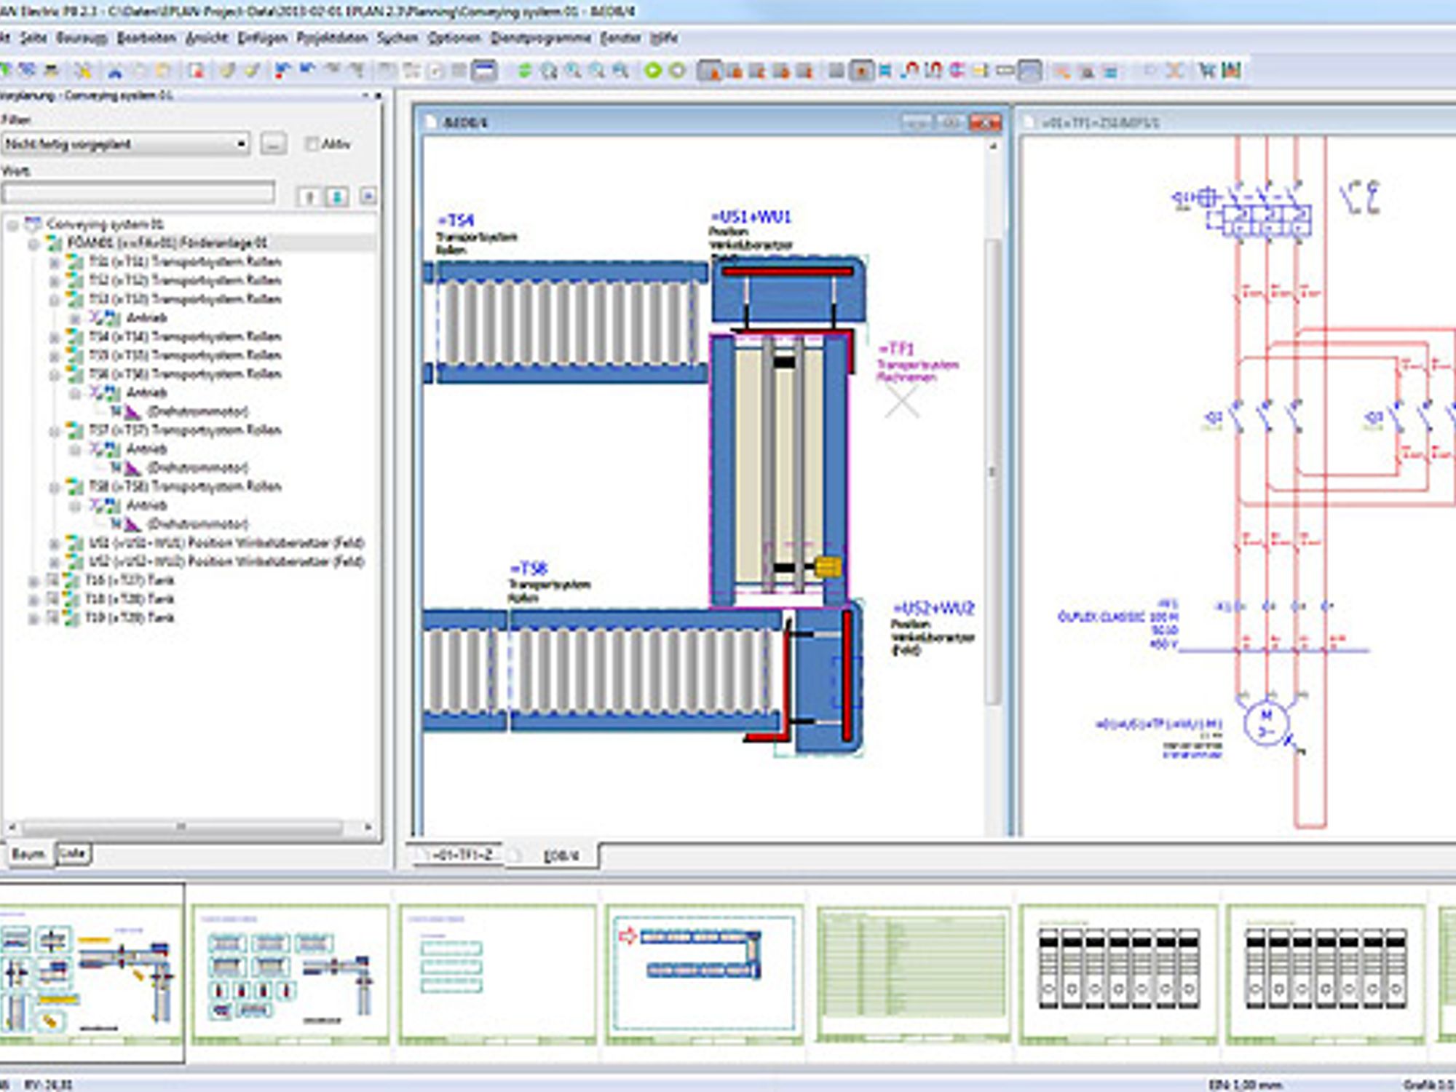The height and width of the screenshot is (1092, 1456).
Task: Expand the last Tank node
Action: click(33, 619)
